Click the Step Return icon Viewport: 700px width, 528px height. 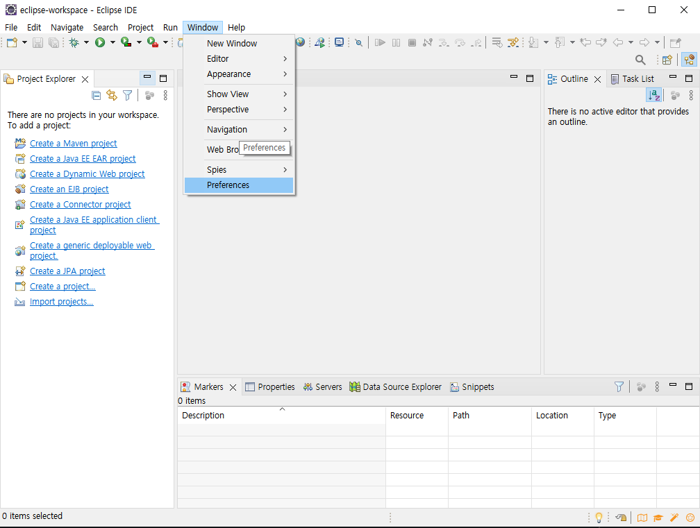(x=476, y=42)
